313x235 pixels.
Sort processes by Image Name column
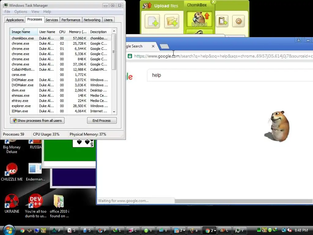coord(24,32)
